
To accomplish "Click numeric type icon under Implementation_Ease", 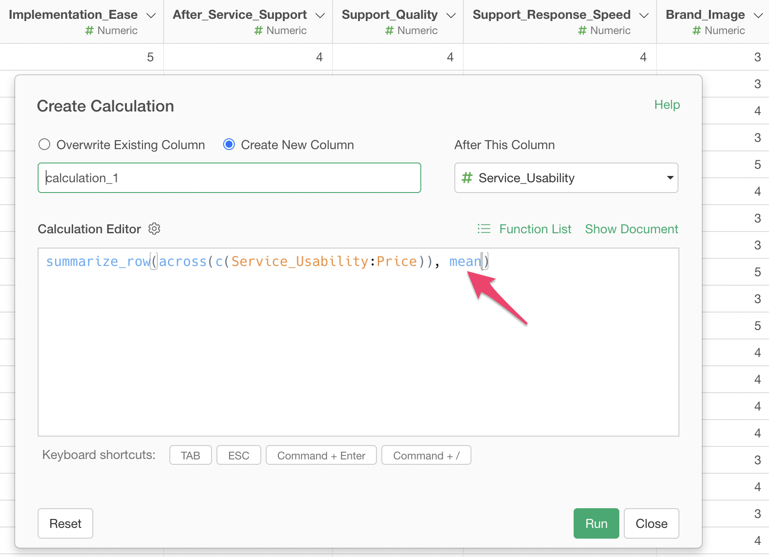I will [90, 30].
